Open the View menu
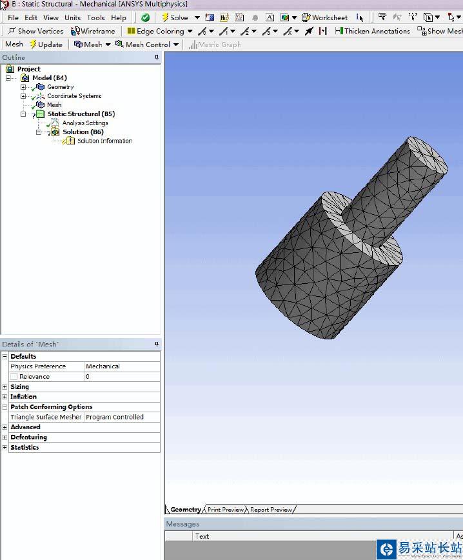Image resolution: width=463 pixels, height=560 pixels. (x=51, y=17)
